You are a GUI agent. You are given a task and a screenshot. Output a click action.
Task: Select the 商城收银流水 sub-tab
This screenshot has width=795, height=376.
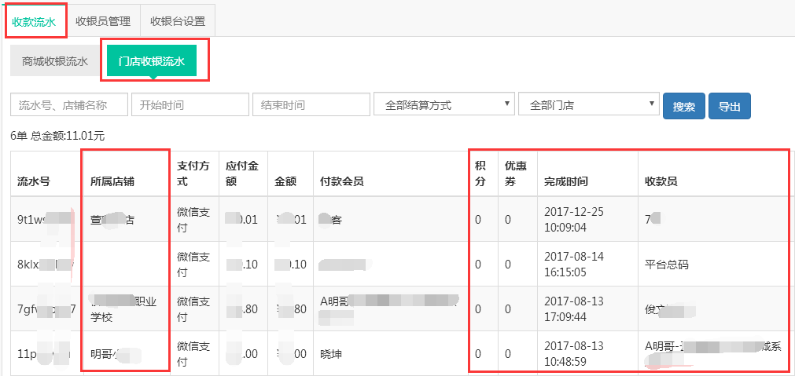pos(55,61)
